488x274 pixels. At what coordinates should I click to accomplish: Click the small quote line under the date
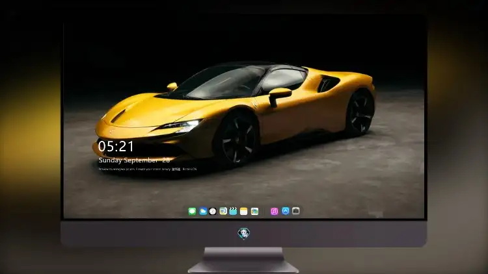pyautogui.click(x=148, y=169)
